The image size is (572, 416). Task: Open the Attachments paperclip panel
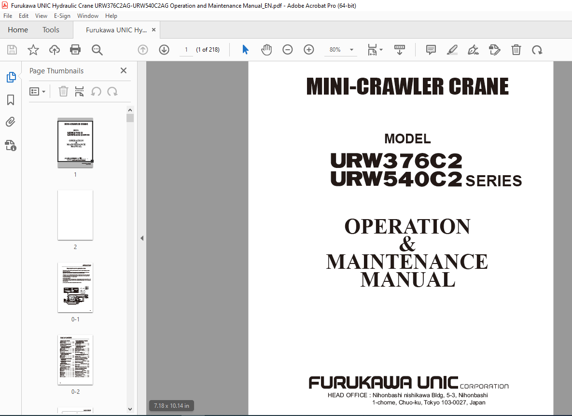pos(11,122)
